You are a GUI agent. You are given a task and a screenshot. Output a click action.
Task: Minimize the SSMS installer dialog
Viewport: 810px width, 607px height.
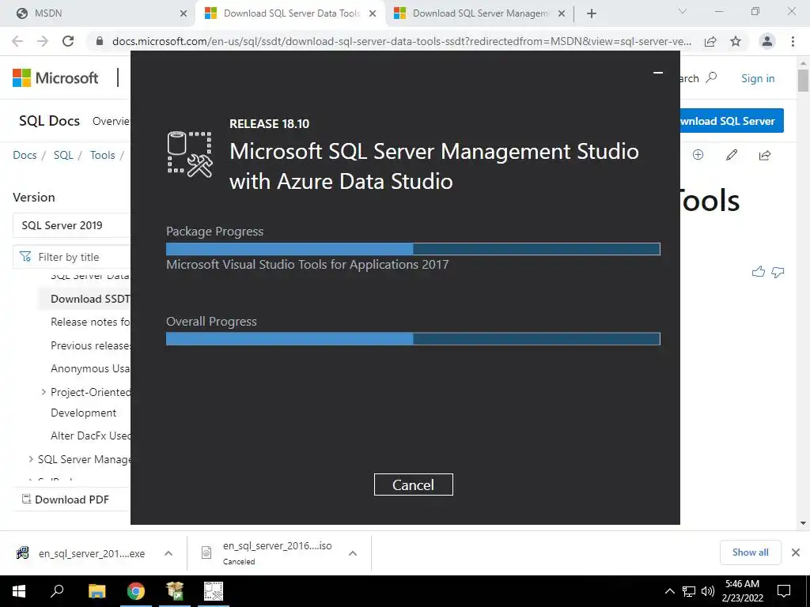point(657,74)
